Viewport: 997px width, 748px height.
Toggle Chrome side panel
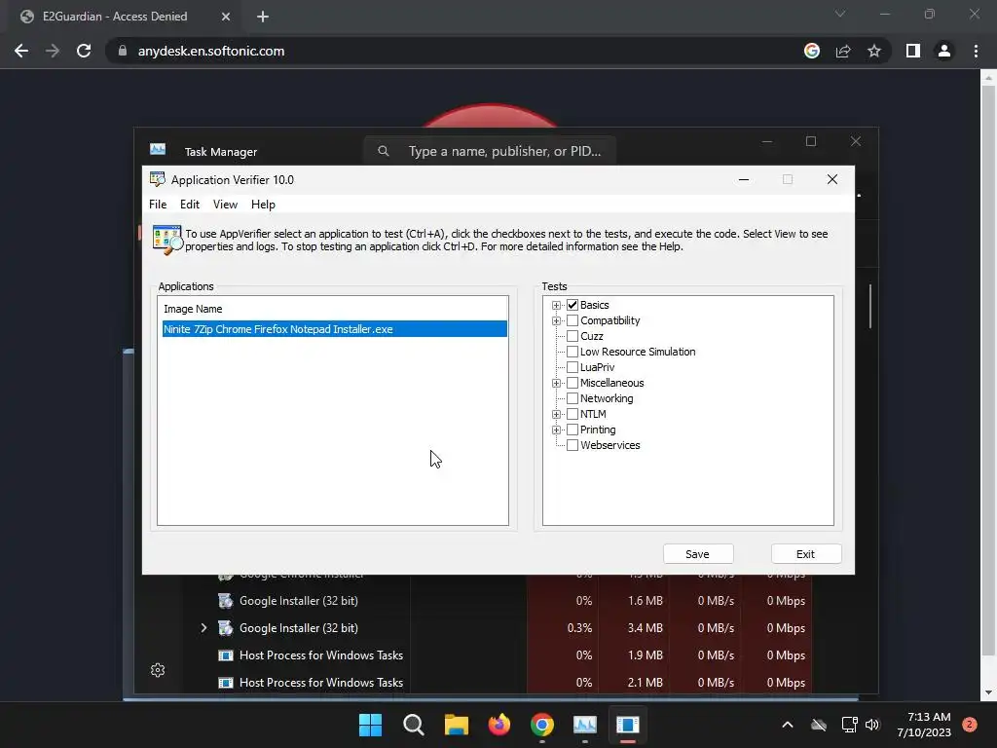tap(913, 51)
